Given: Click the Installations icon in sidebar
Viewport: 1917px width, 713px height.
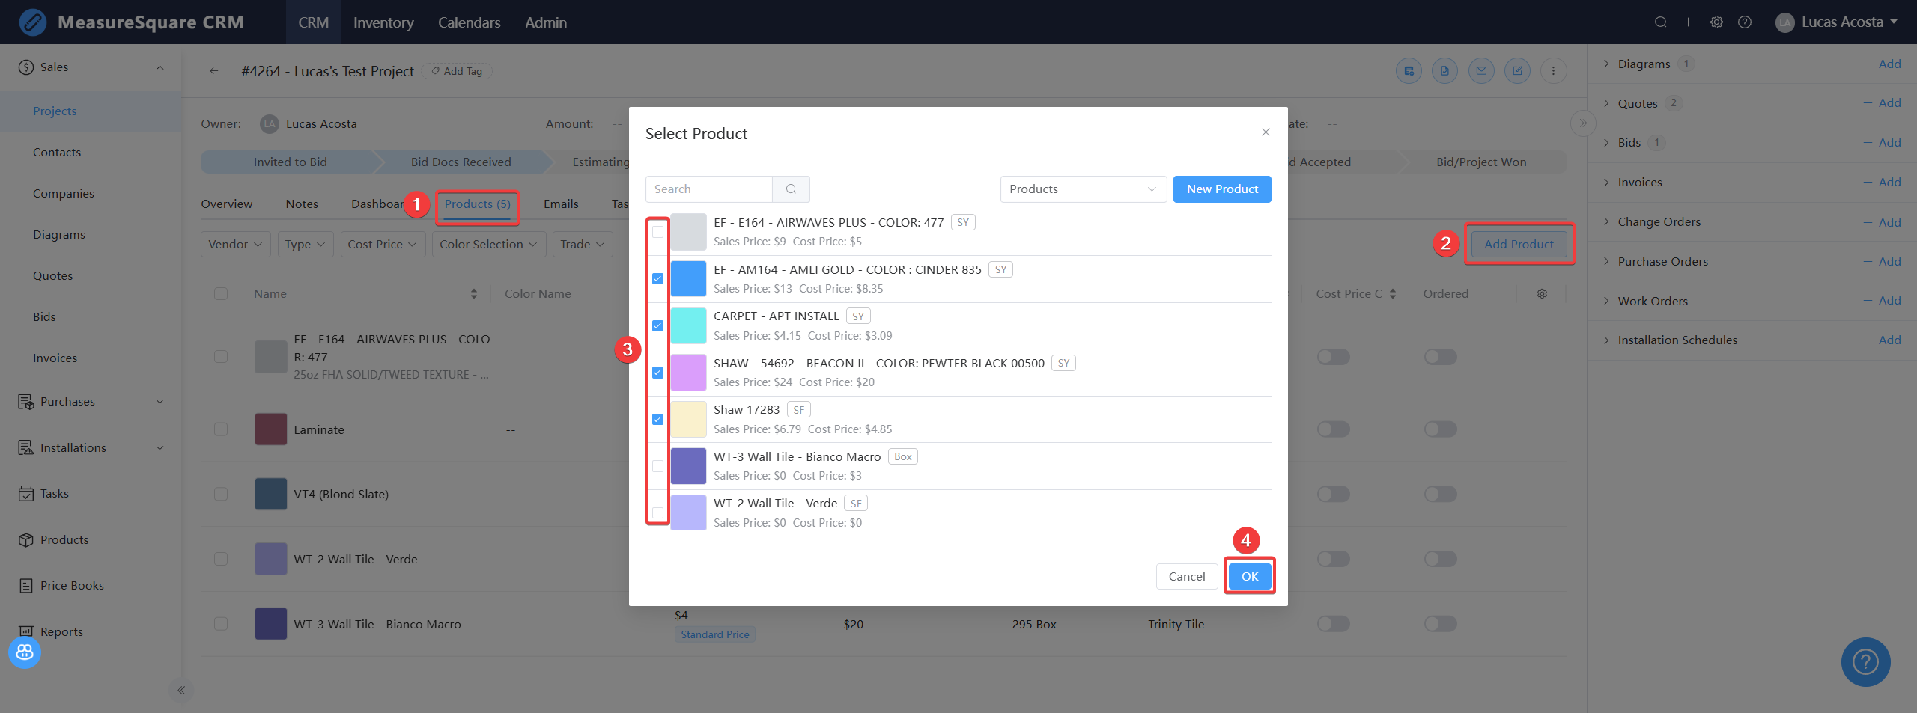Looking at the screenshot, I should pyautogui.click(x=26, y=447).
